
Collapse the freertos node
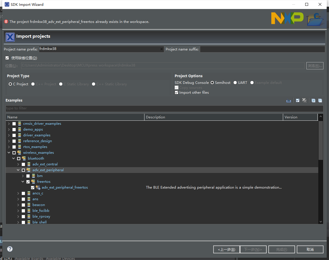tap(23, 182)
